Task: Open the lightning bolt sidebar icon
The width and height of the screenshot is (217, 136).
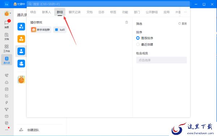Action: (x=7, y=103)
